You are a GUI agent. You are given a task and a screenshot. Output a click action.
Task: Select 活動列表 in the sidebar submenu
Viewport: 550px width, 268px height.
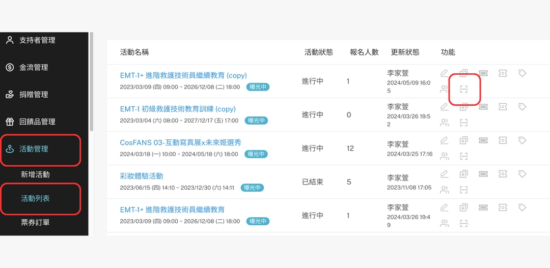[35, 198]
